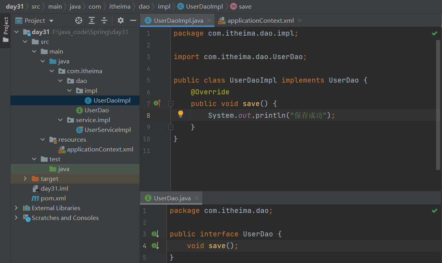Image resolution: width=442 pixels, height=263 pixels.
Task: Click the UserDaoImpl breadcrumb in the navigation bar
Action: pyautogui.click(x=204, y=6)
